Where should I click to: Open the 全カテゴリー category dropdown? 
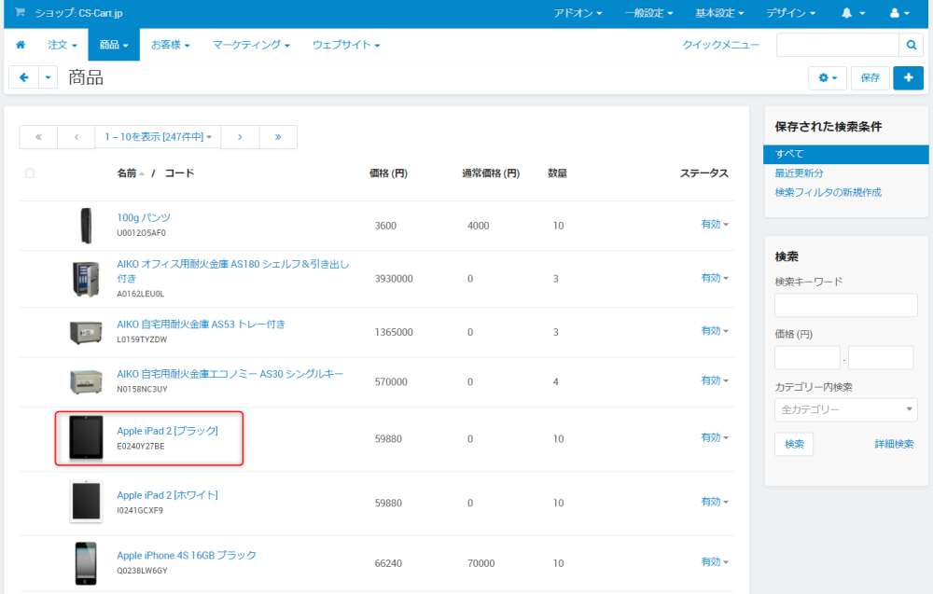[x=845, y=409]
